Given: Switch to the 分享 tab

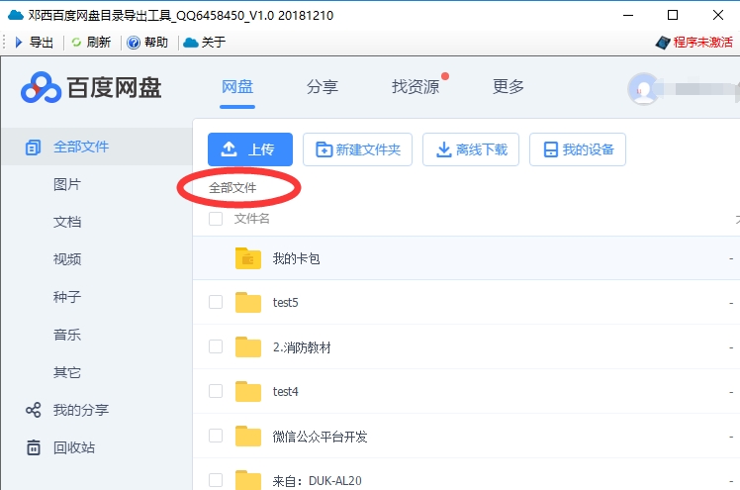Looking at the screenshot, I should click(323, 87).
